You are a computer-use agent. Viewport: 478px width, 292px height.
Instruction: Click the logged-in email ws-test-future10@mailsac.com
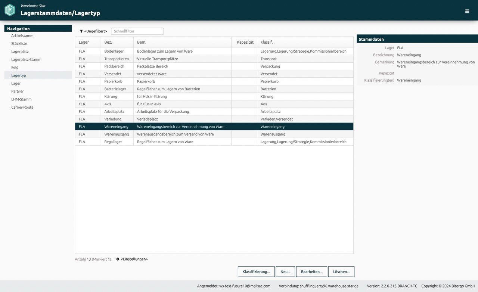[x=245, y=286]
